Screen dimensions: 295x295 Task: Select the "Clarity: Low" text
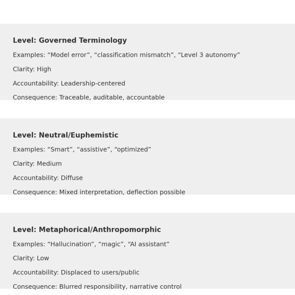pyautogui.click(x=31, y=258)
